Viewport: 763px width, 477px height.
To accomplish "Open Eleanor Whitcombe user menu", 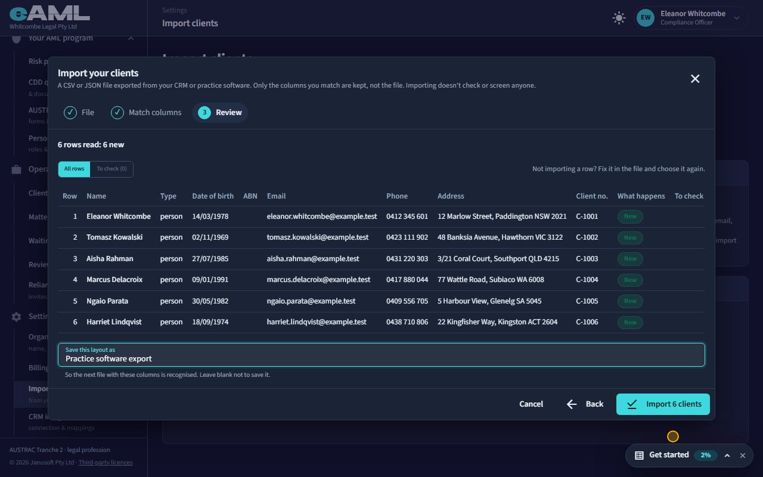I will pos(692,18).
